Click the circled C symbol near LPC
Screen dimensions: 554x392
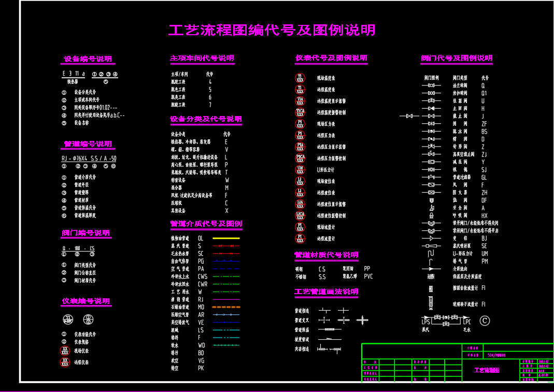(x=485, y=321)
